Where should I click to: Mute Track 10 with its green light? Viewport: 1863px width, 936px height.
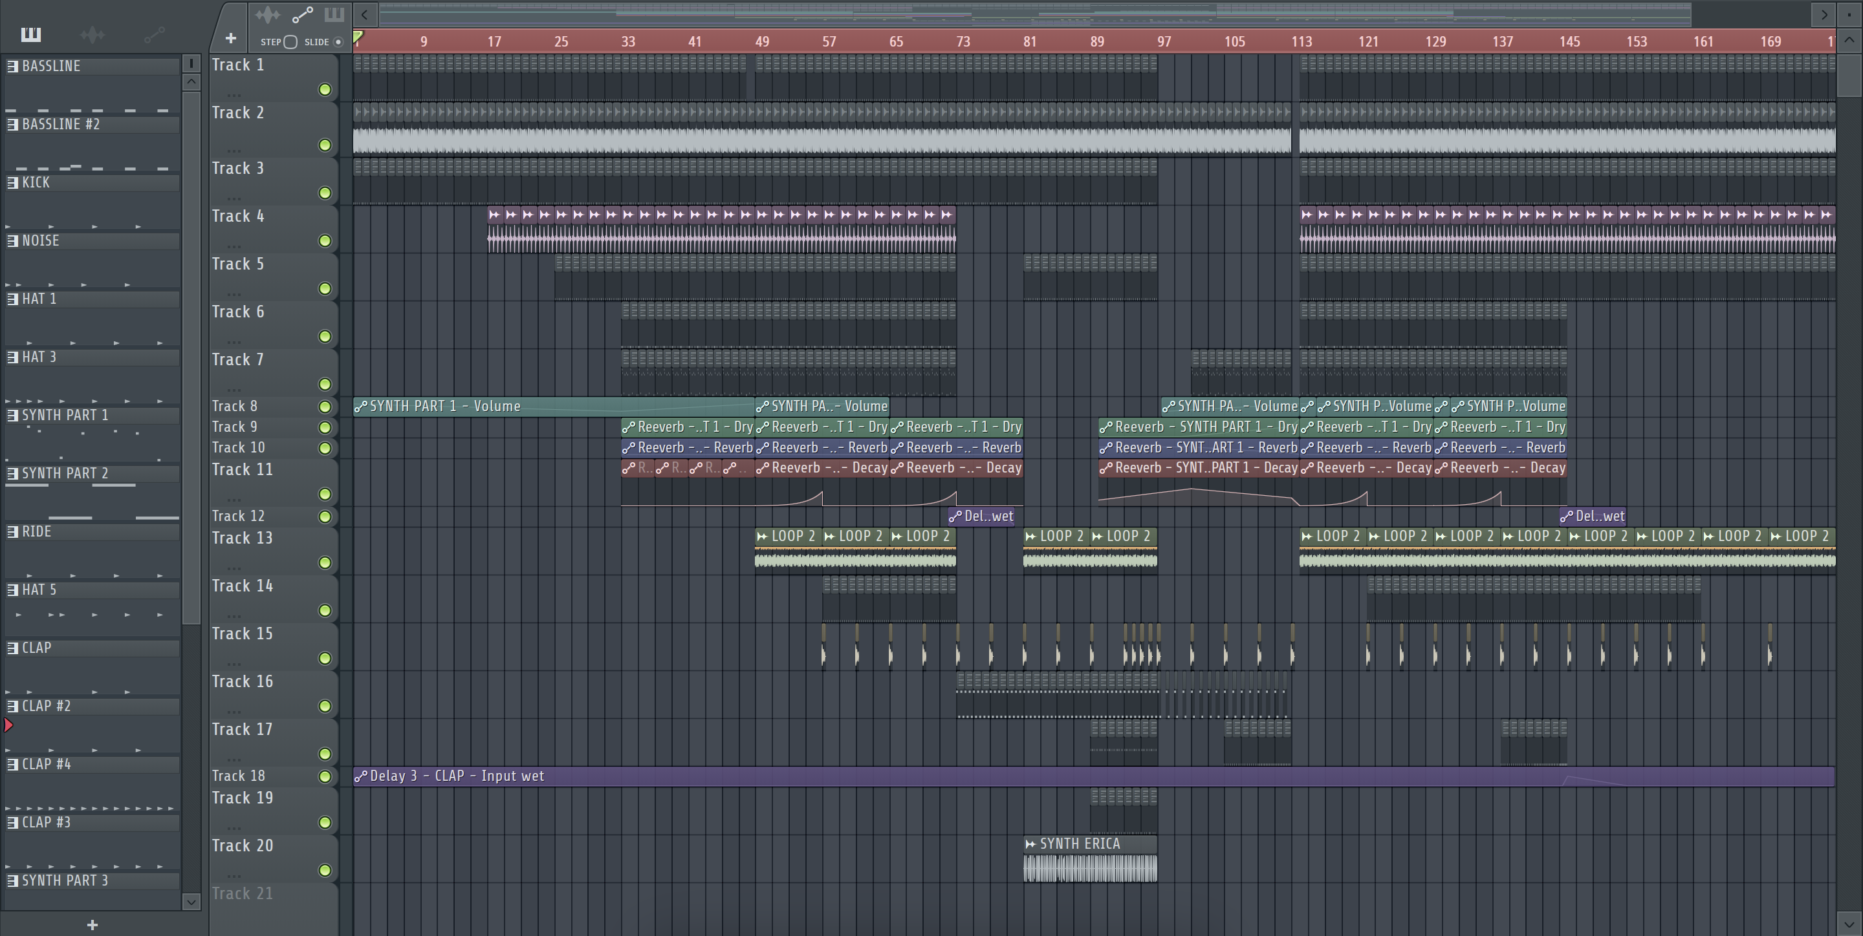(x=325, y=448)
